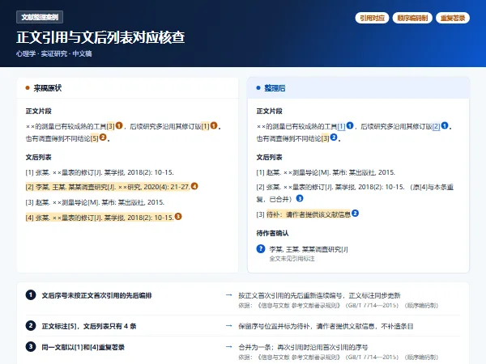Click 来稿原状 entry [1] 张某. ××量表的修订
This screenshot has height=364, width=486.
[100, 172]
